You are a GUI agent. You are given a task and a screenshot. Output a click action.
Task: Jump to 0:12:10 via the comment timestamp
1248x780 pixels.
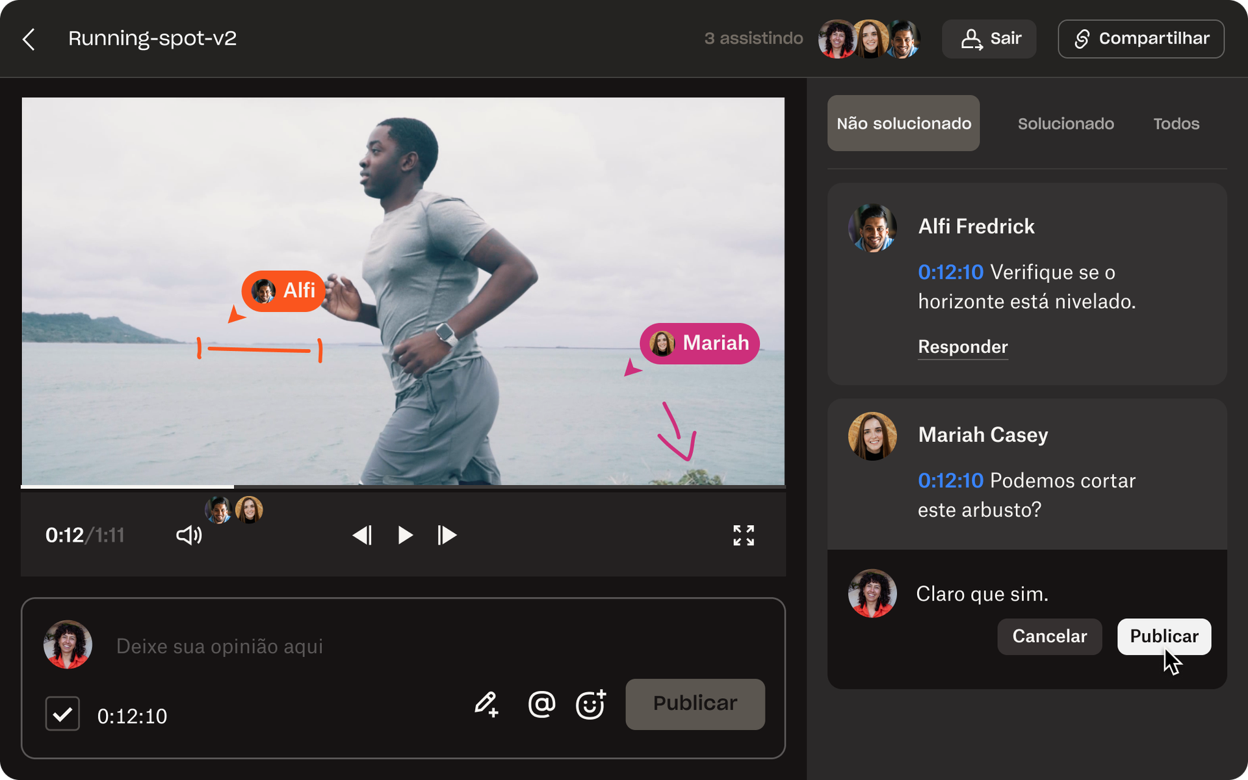(x=950, y=272)
